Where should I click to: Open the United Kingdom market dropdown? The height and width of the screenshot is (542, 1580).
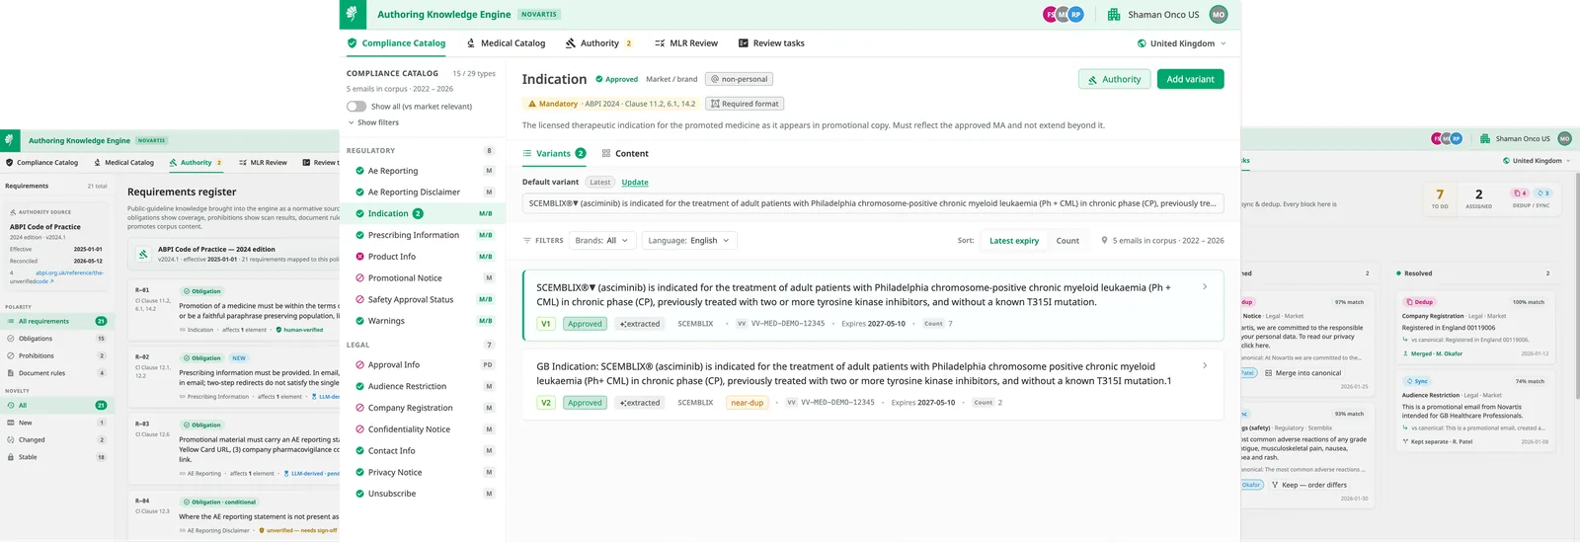pyautogui.click(x=1182, y=43)
